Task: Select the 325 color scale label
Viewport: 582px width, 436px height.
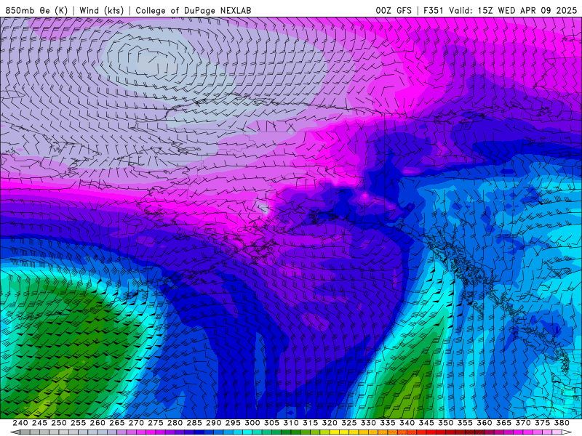Action: tap(349, 423)
